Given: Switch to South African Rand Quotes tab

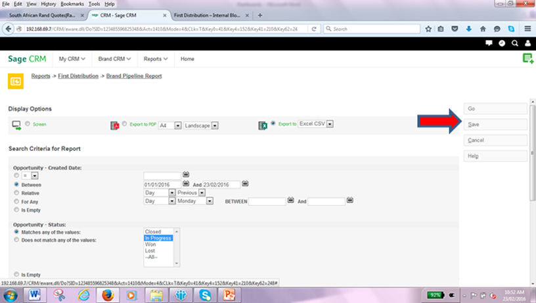Looking at the screenshot, I should pyautogui.click(x=42, y=15).
